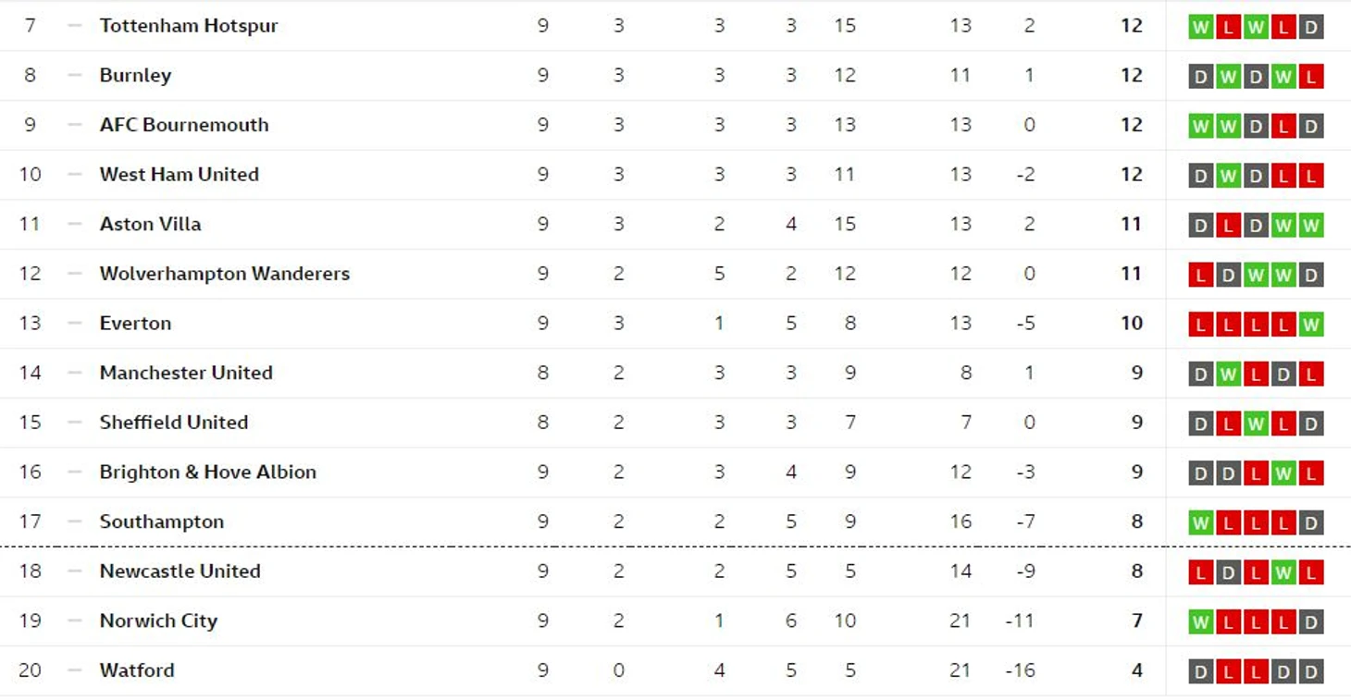Image resolution: width=1351 pixels, height=700 pixels.
Task: Click Burnley's red L form badge
Action: click(x=1310, y=77)
